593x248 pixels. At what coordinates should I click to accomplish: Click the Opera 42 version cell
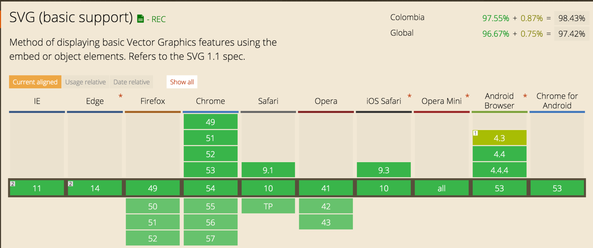pos(326,206)
